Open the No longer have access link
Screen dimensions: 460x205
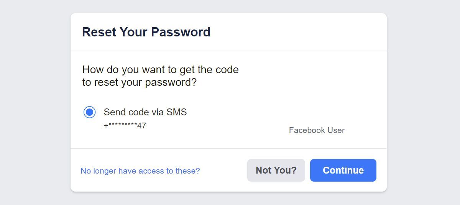click(140, 171)
